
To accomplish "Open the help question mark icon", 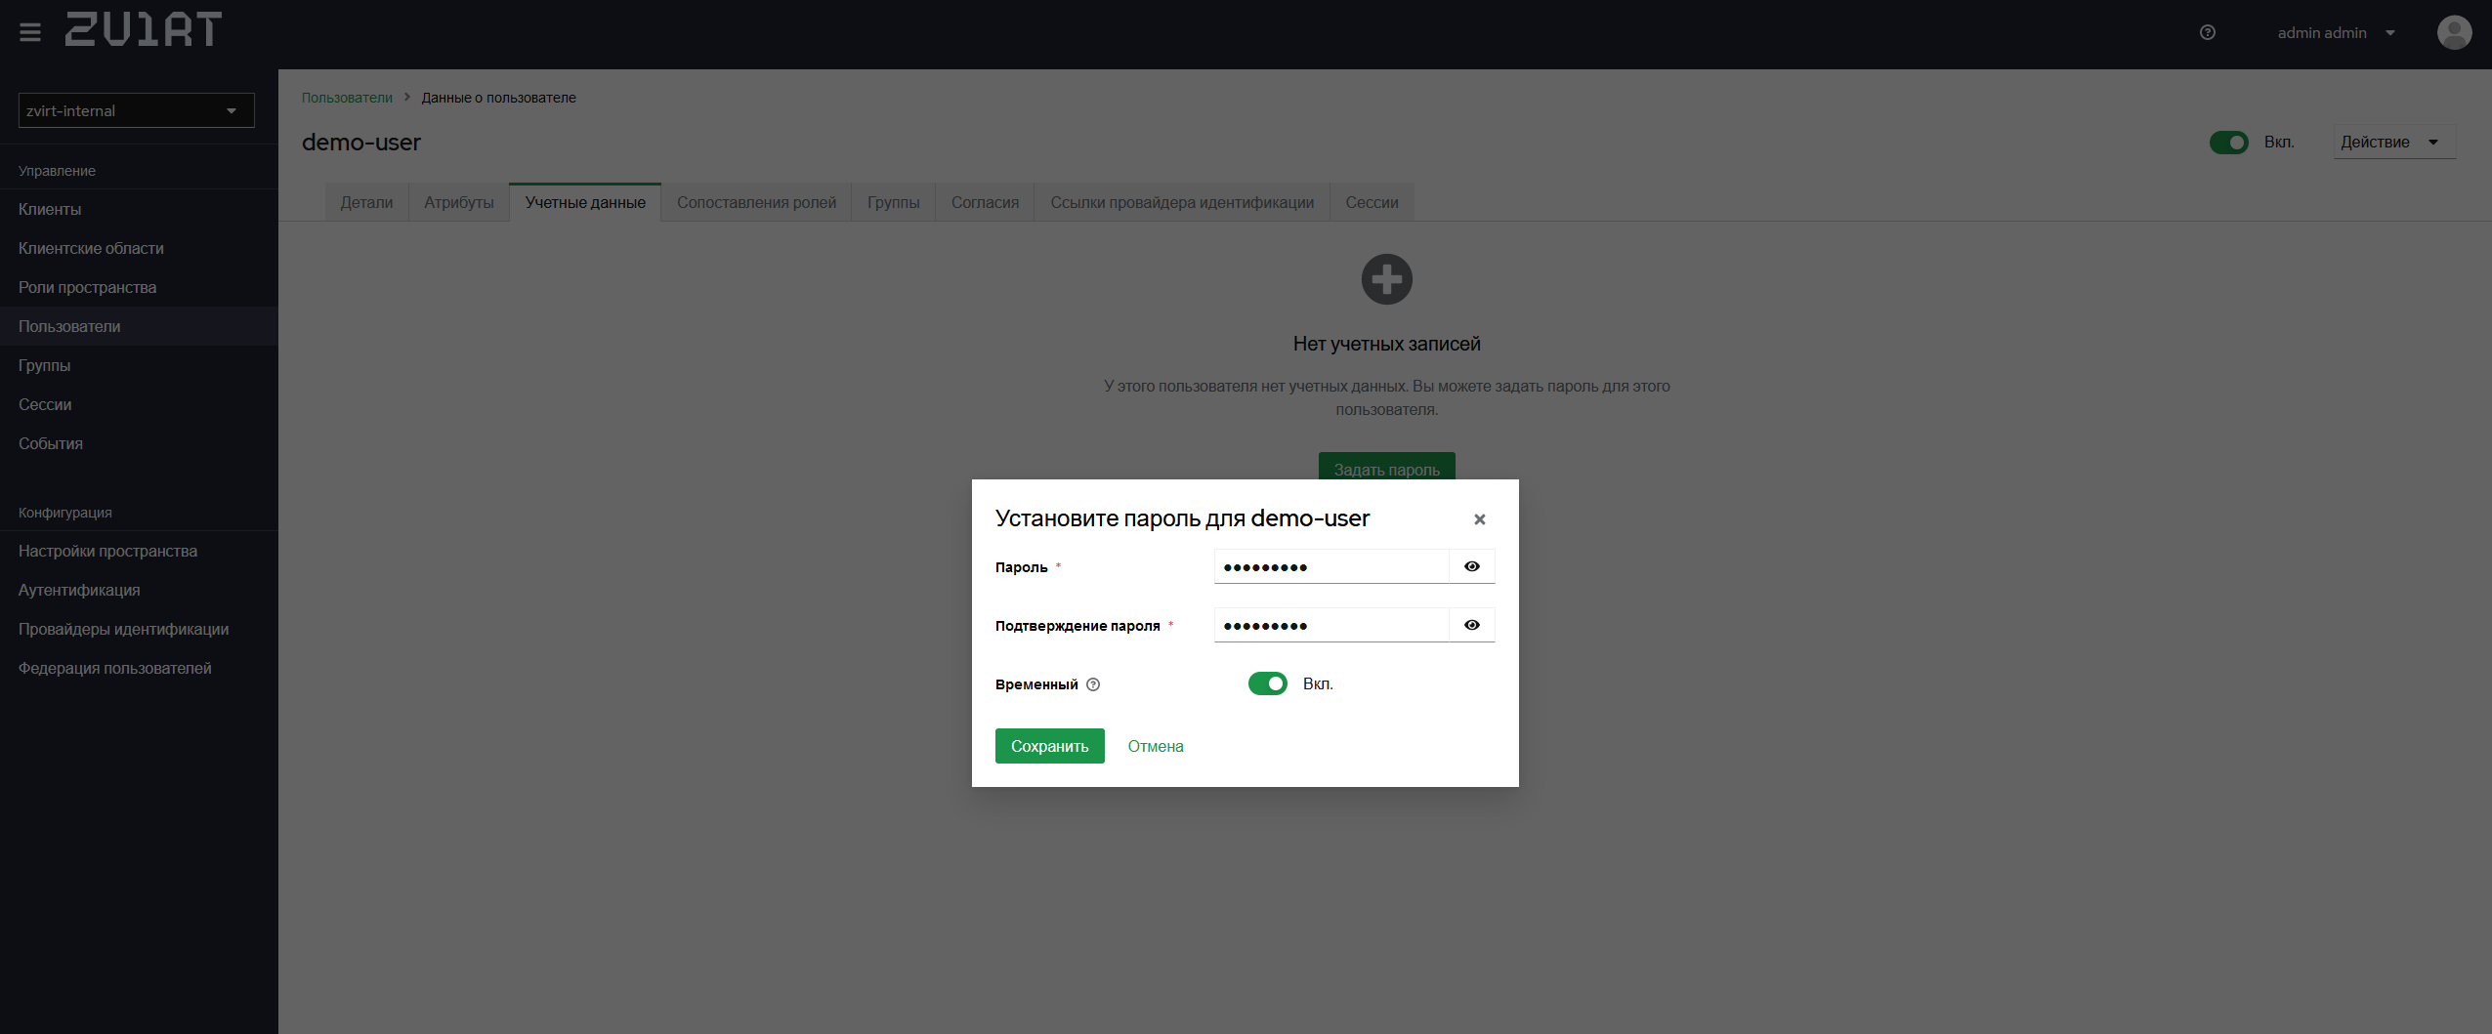I will (2207, 32).
